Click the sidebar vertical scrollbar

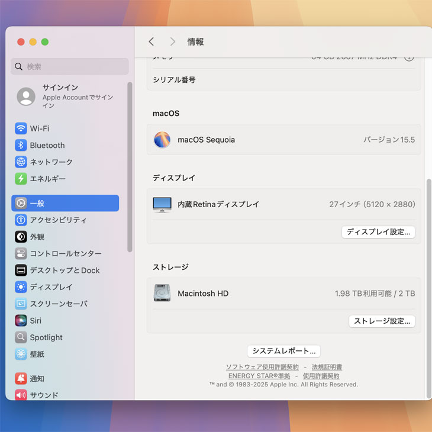[130, 167]
